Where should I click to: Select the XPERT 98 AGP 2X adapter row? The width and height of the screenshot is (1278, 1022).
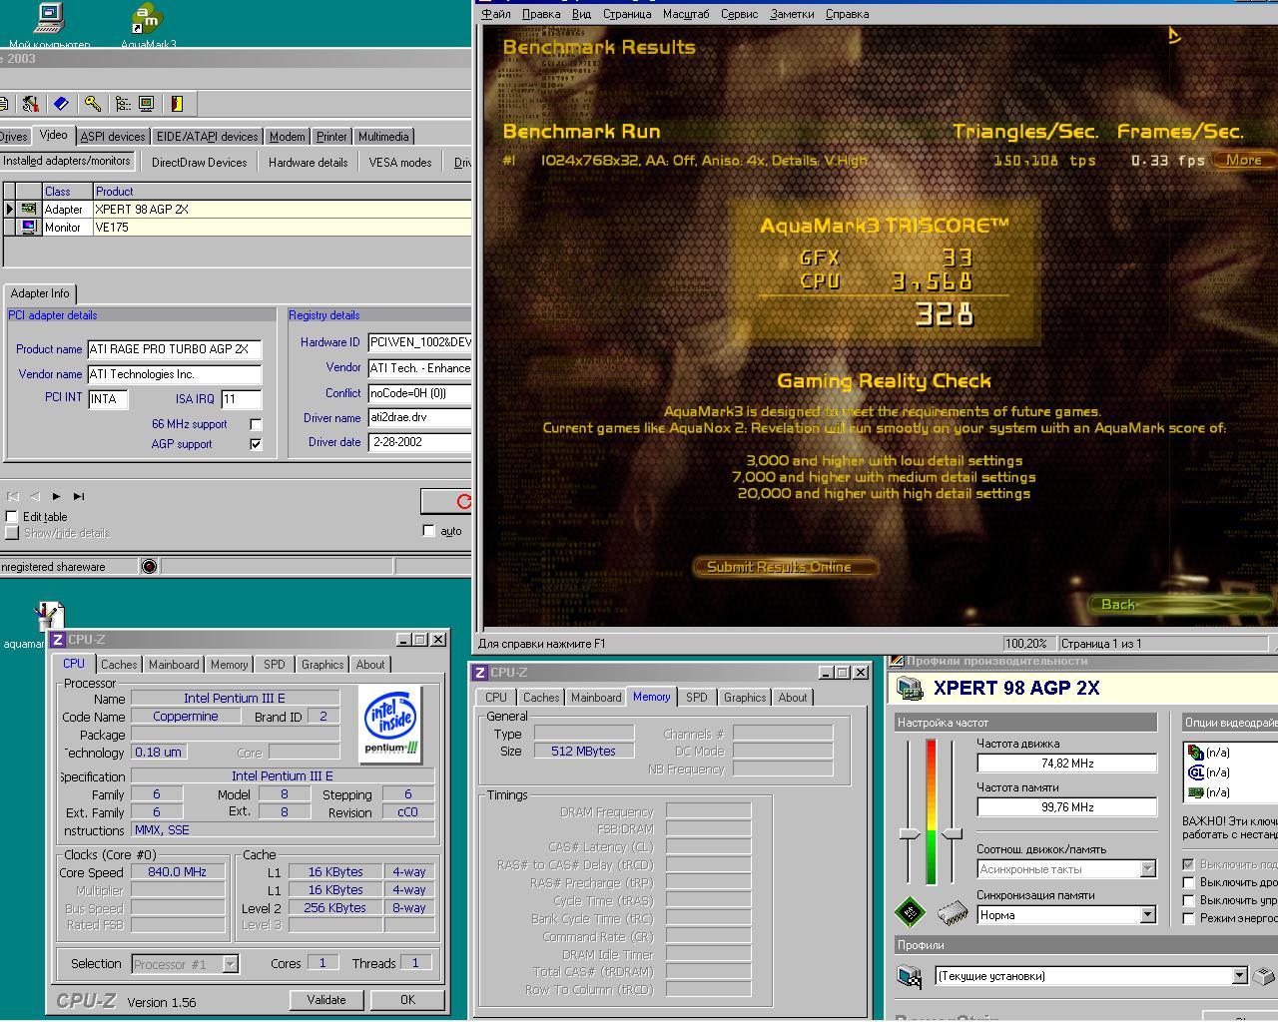[x=237, y=209]
